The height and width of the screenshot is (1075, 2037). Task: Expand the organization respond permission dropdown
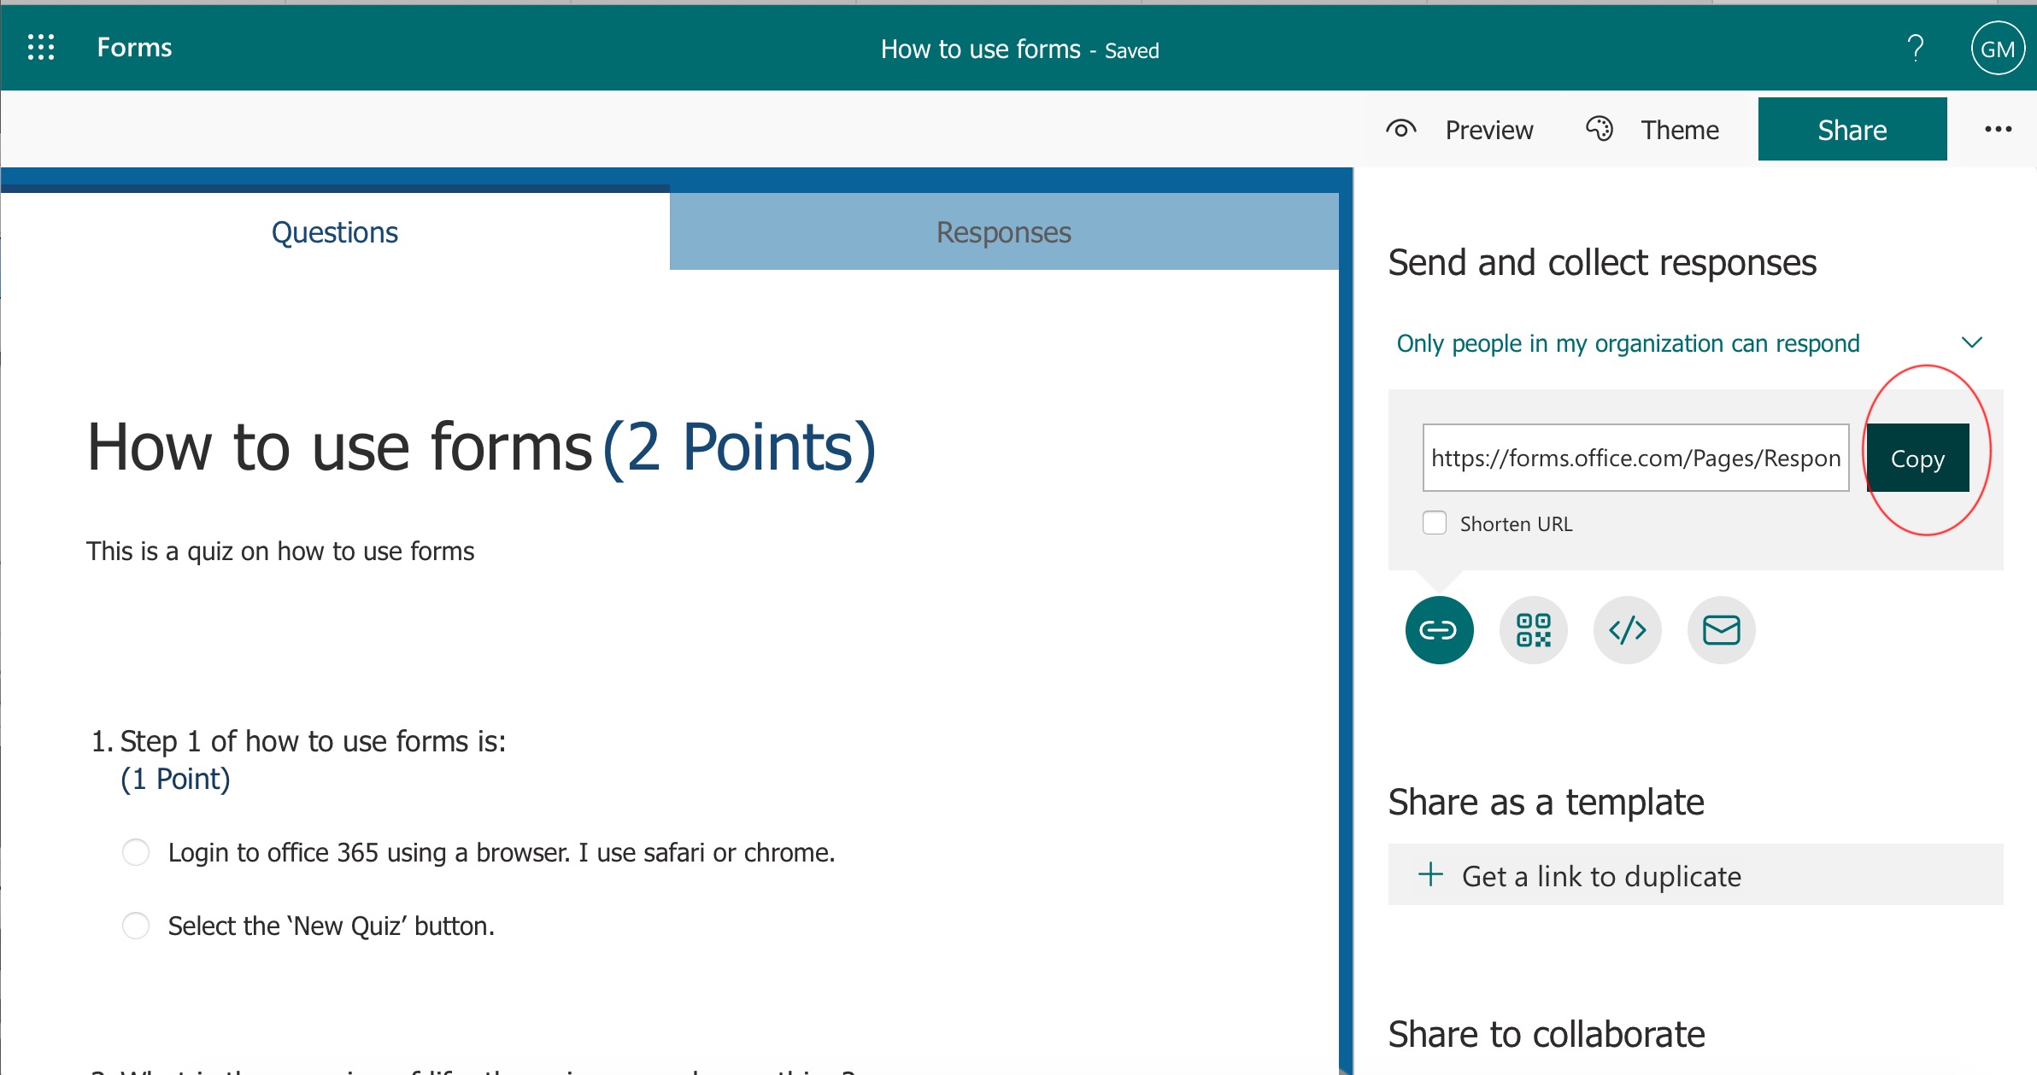[x=1971, y=343]
